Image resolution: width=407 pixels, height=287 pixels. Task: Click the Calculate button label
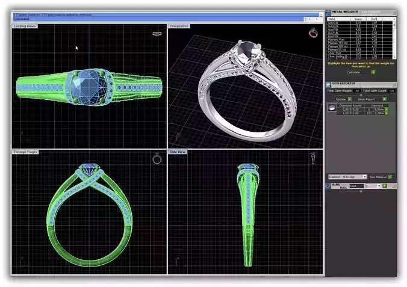tap(353, 72)
